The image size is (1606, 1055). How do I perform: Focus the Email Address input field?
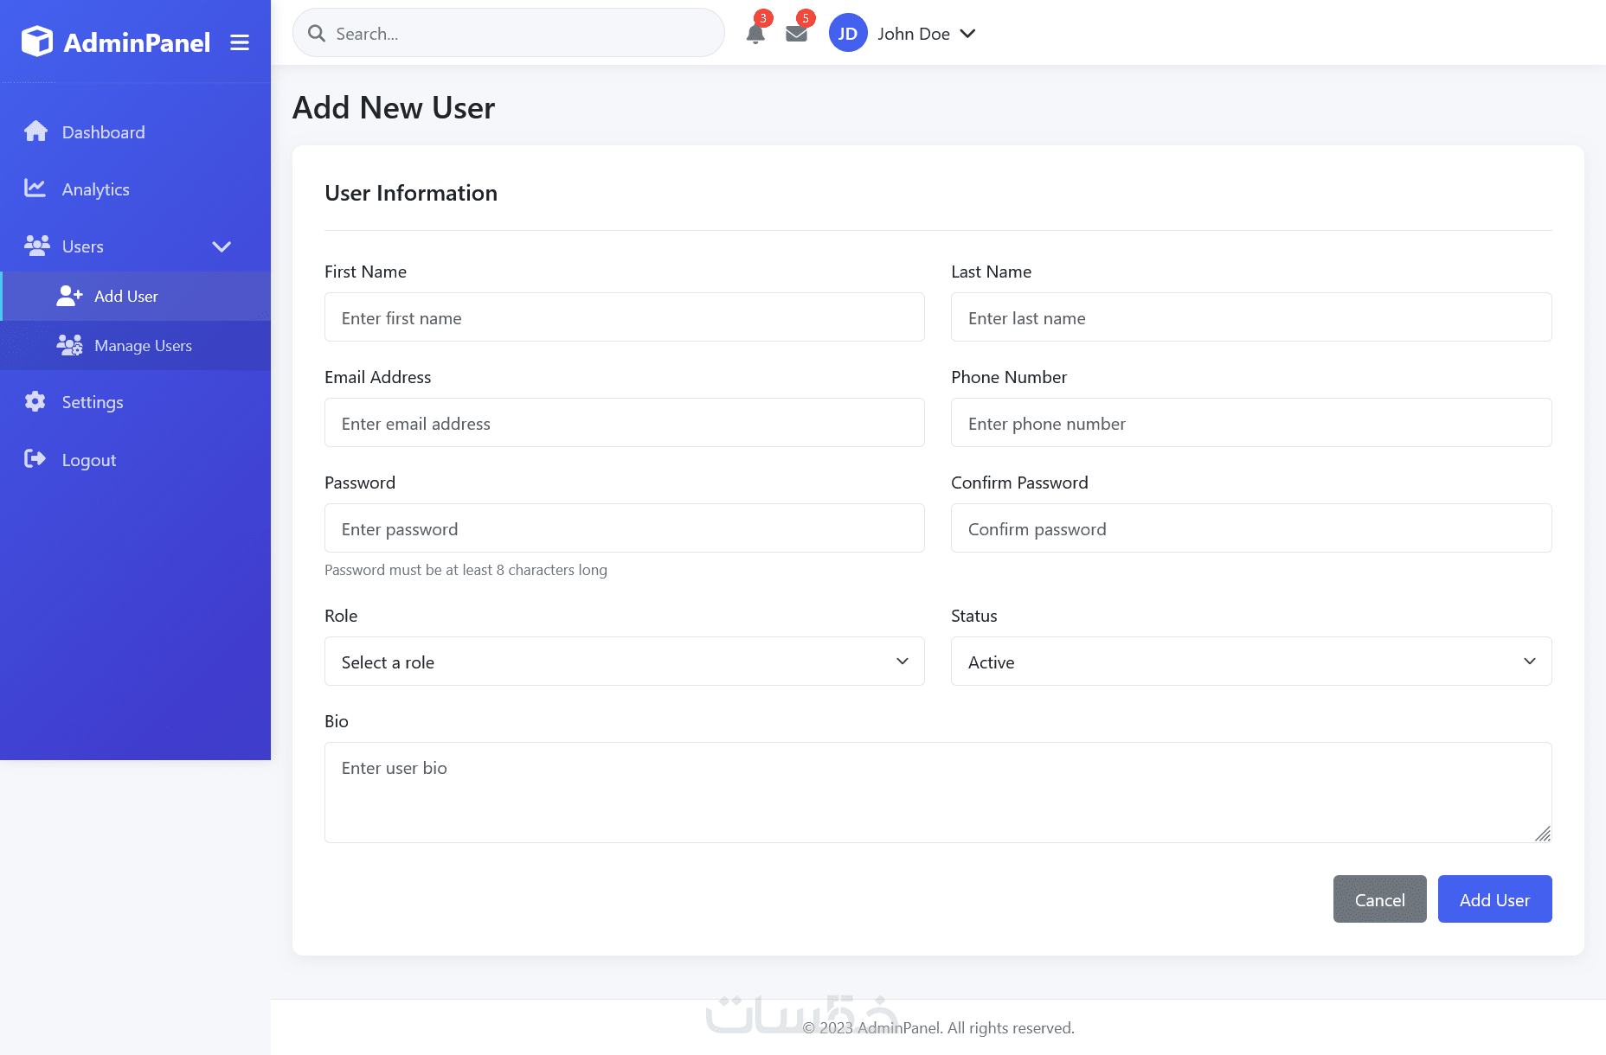[x=624, y=423]
